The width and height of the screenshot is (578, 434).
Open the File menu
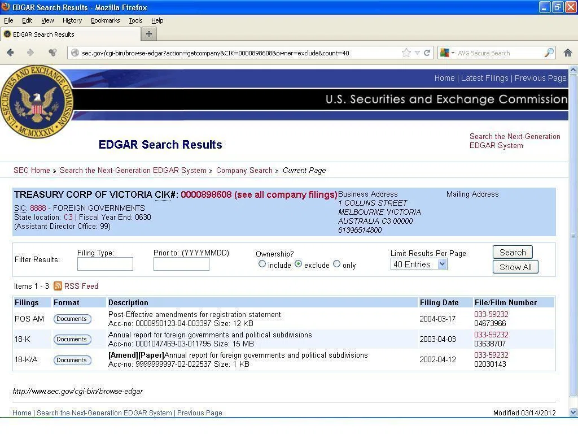[x=8, y=20]
